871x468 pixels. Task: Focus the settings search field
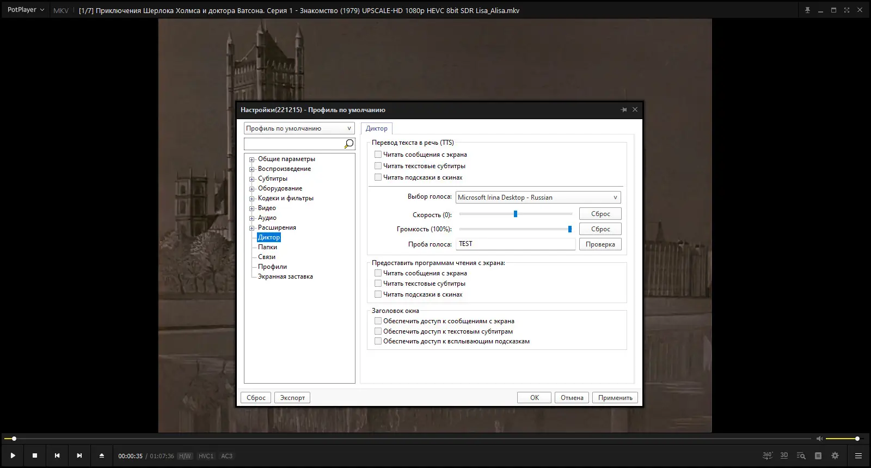point(294,144)
